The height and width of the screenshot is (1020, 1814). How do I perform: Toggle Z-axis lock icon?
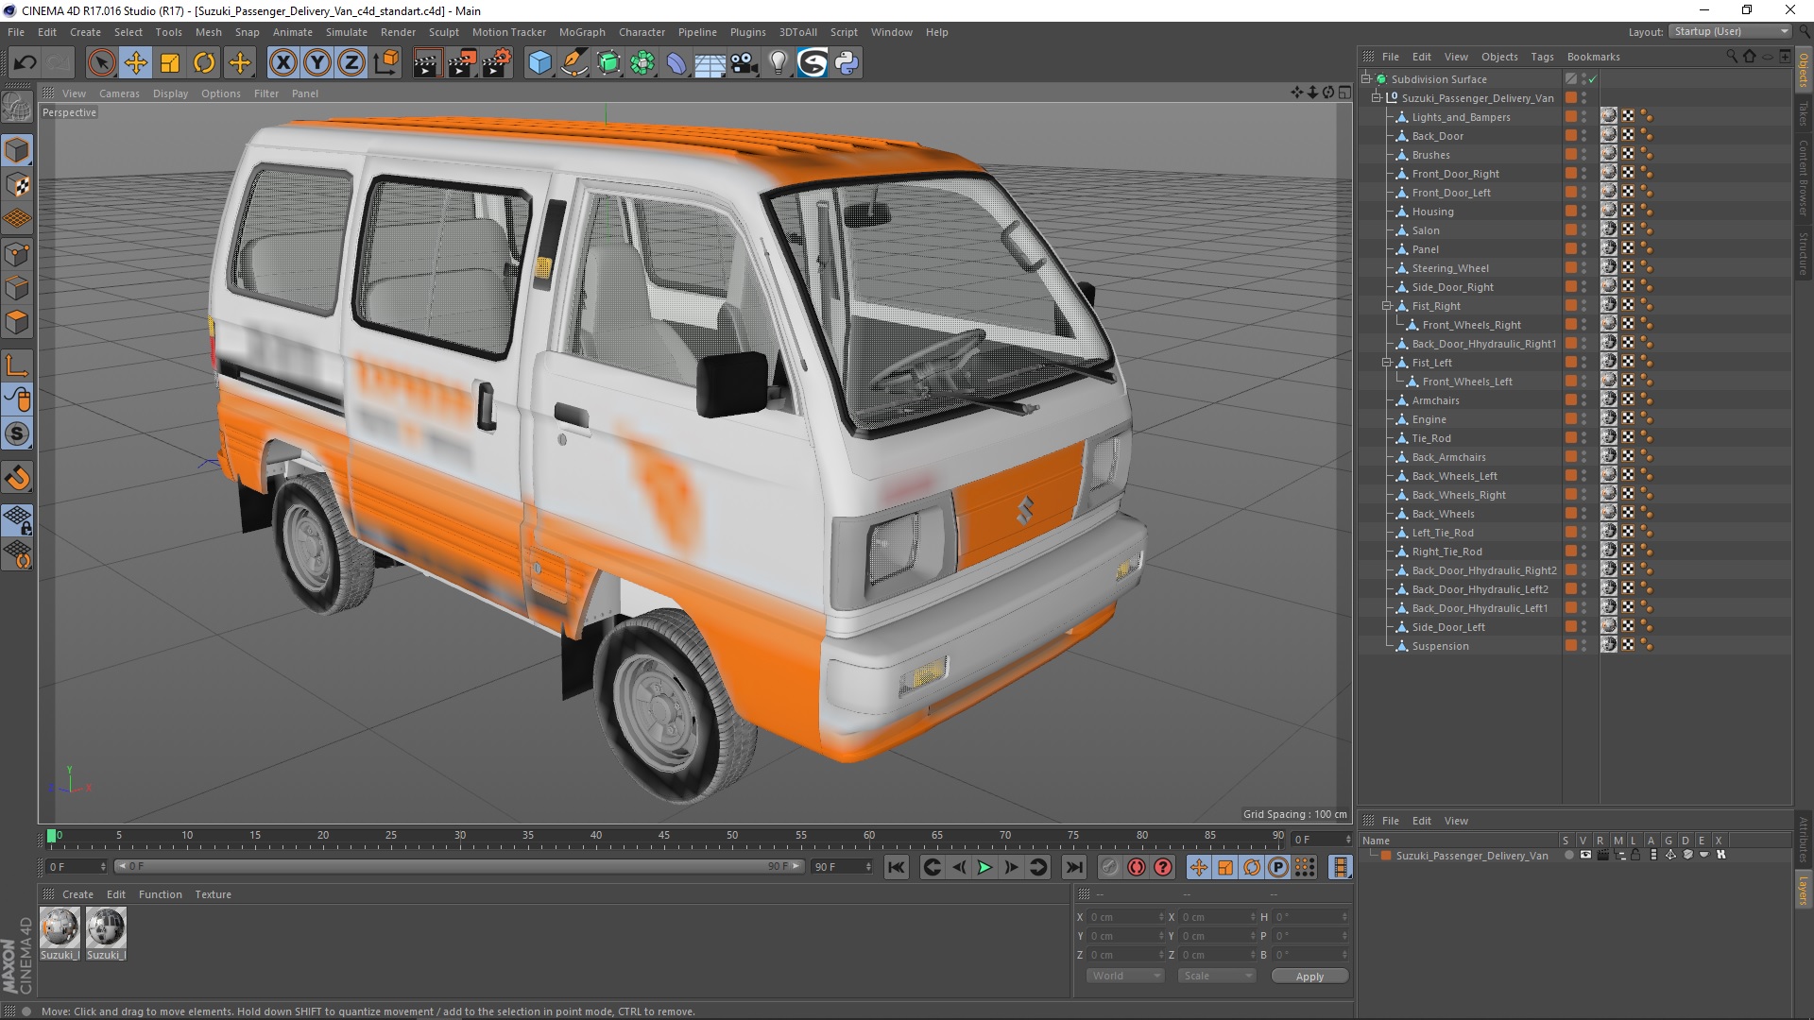(351, 63)
